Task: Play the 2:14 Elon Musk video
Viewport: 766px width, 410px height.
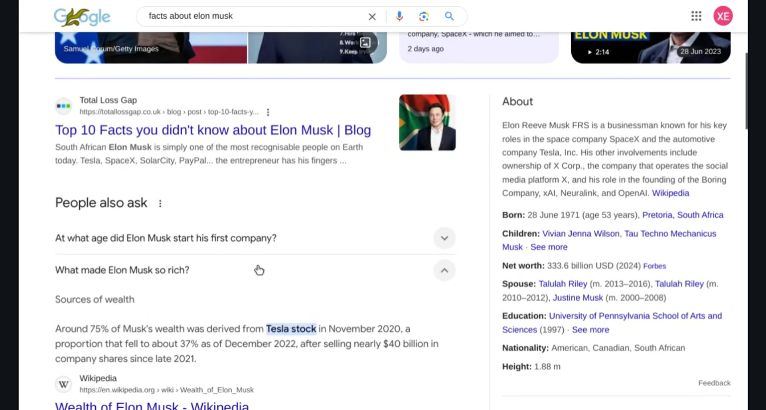Action: tap(651, 47)
